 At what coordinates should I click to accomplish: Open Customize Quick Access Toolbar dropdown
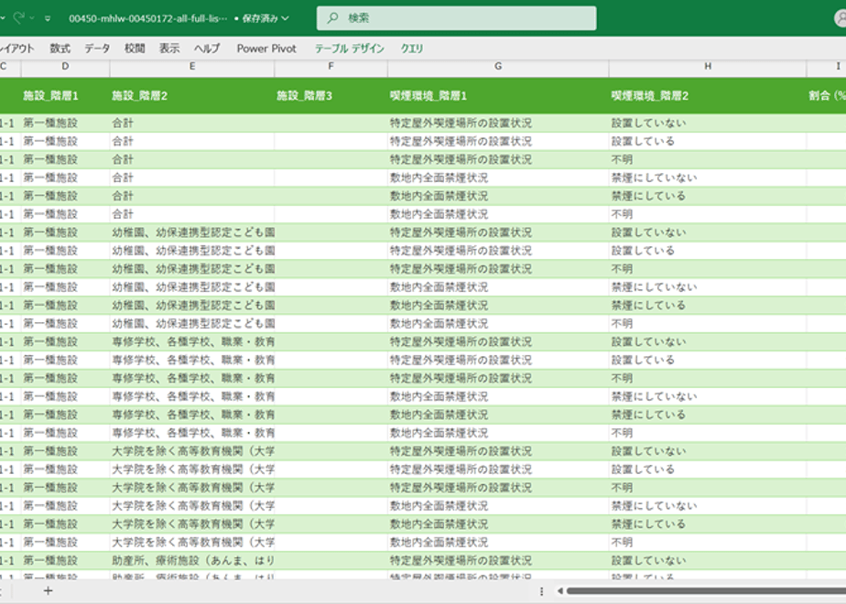(x=48, y=18)
